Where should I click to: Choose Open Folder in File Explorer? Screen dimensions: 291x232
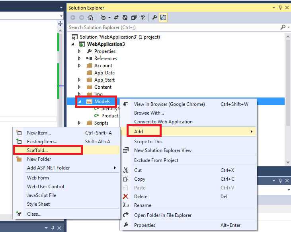[188, 215]
